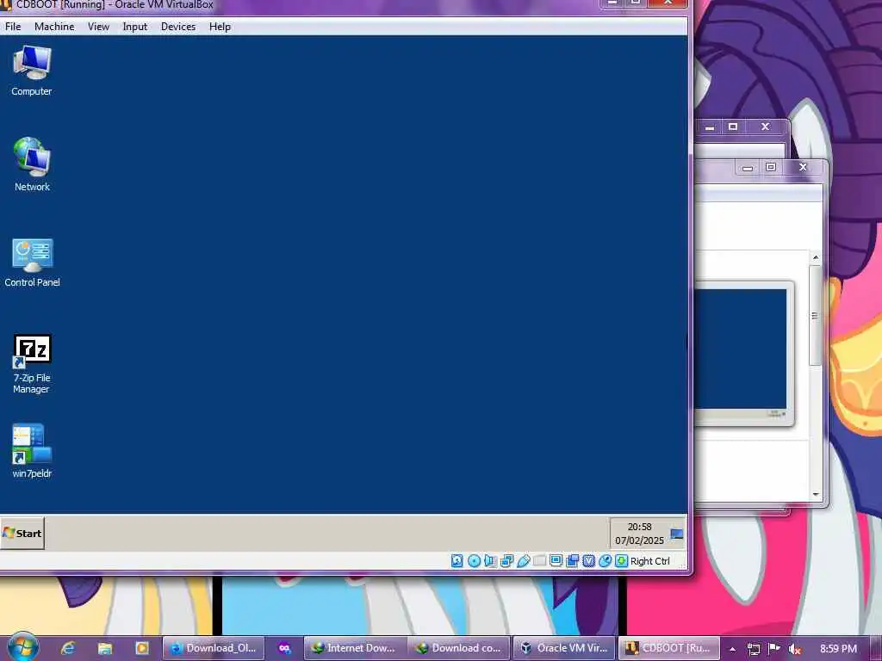The image size is (882, 661).
Task: Open the Help menu
Action: 220,27
